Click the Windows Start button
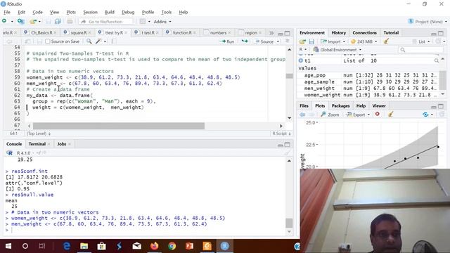 click(8, 246)
